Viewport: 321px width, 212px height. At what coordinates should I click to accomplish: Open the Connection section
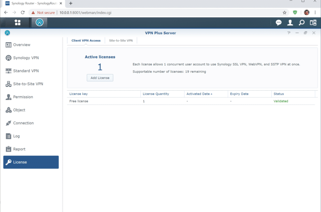[31, 123]
